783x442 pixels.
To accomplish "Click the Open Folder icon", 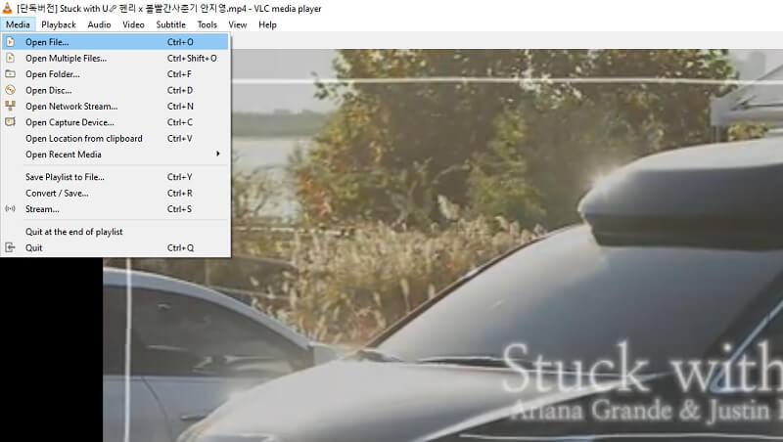I will click(x=11, y=73).
